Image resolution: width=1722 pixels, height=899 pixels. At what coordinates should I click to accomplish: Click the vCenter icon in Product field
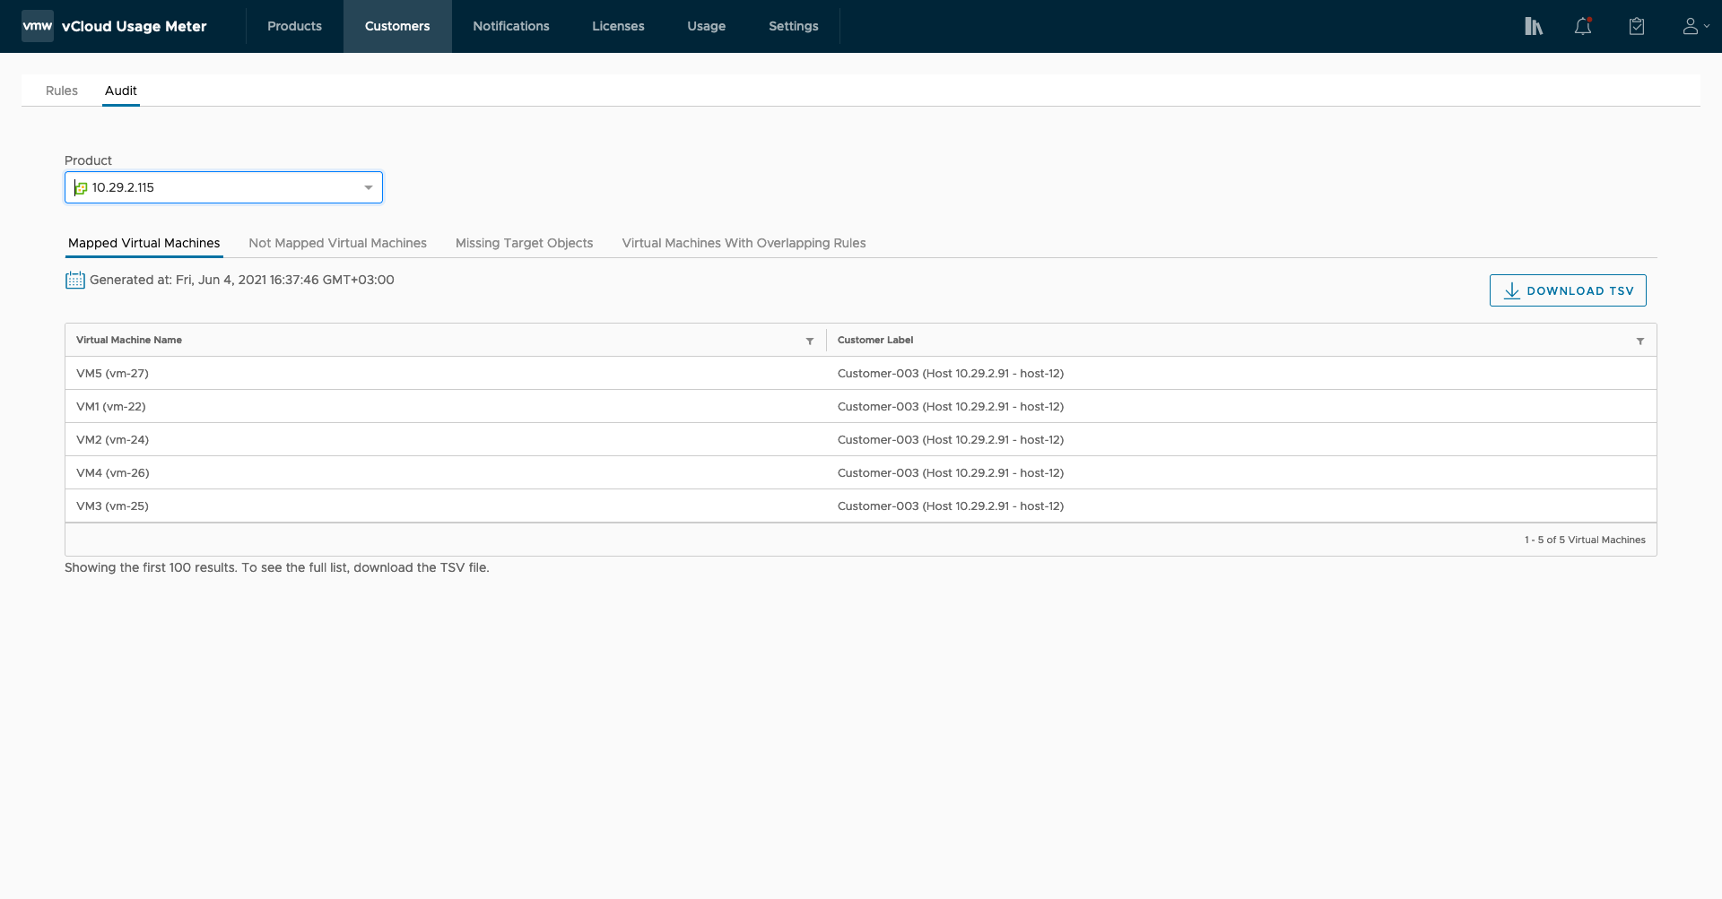pos(81,188)
